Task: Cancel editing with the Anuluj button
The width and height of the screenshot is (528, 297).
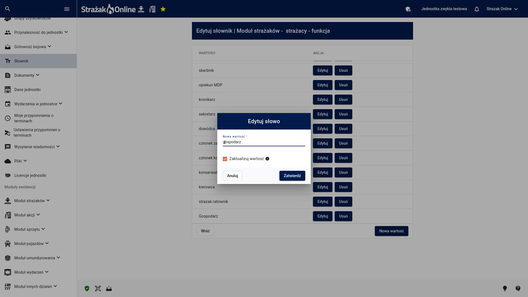Action: (x=232, y=176)
